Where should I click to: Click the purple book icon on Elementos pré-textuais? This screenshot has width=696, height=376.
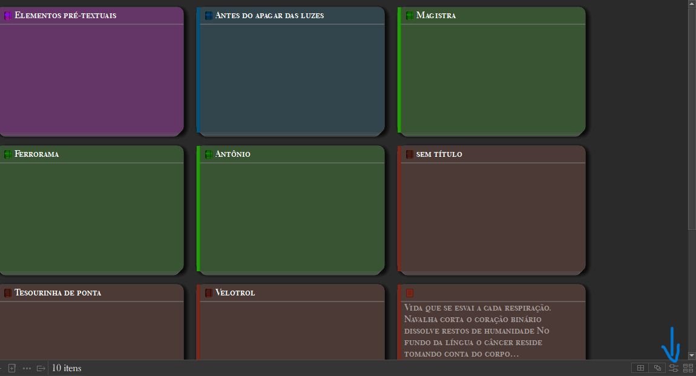8,16
